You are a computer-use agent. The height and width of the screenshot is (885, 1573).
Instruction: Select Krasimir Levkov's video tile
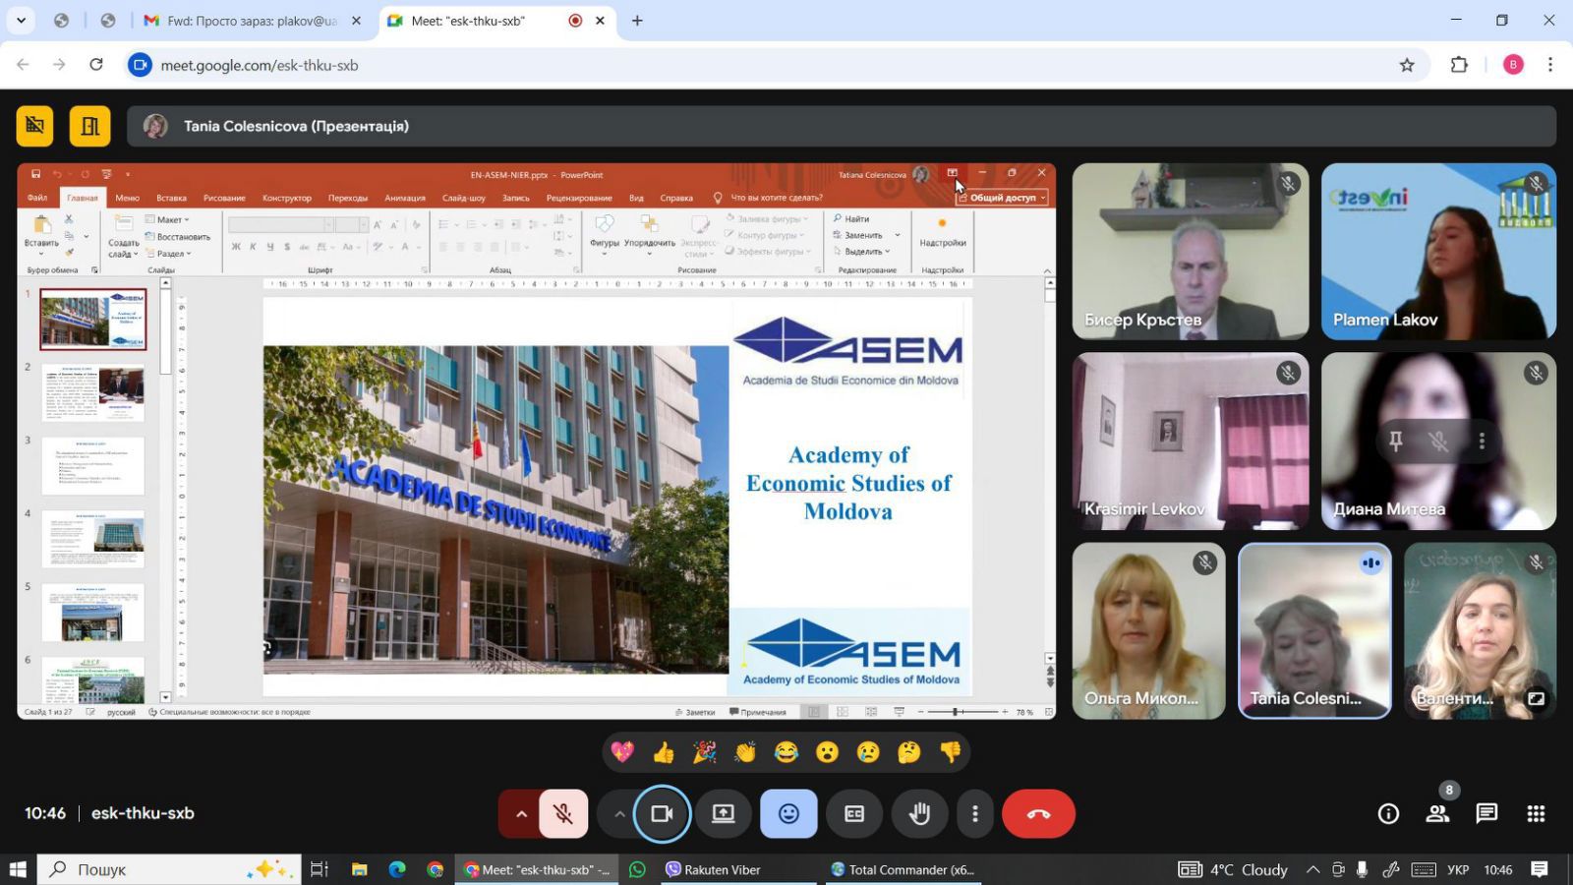1191,441
